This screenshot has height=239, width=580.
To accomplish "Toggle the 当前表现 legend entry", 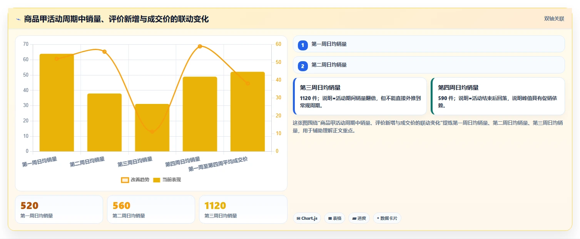I will point(167,180).
